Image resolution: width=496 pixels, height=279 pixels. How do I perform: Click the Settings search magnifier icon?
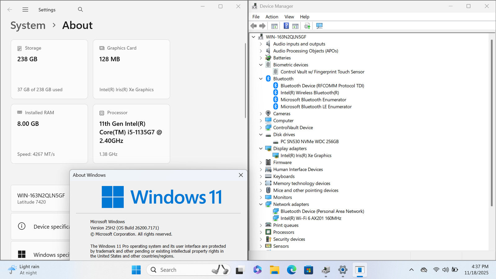(80, 10)
